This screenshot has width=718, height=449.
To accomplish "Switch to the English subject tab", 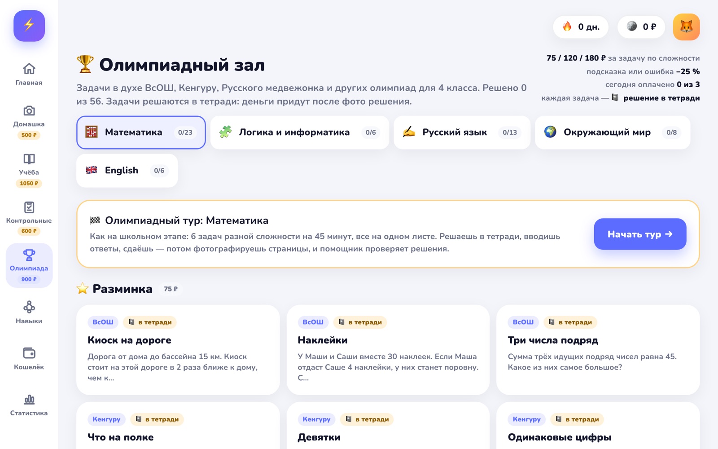I will point(127,171).
